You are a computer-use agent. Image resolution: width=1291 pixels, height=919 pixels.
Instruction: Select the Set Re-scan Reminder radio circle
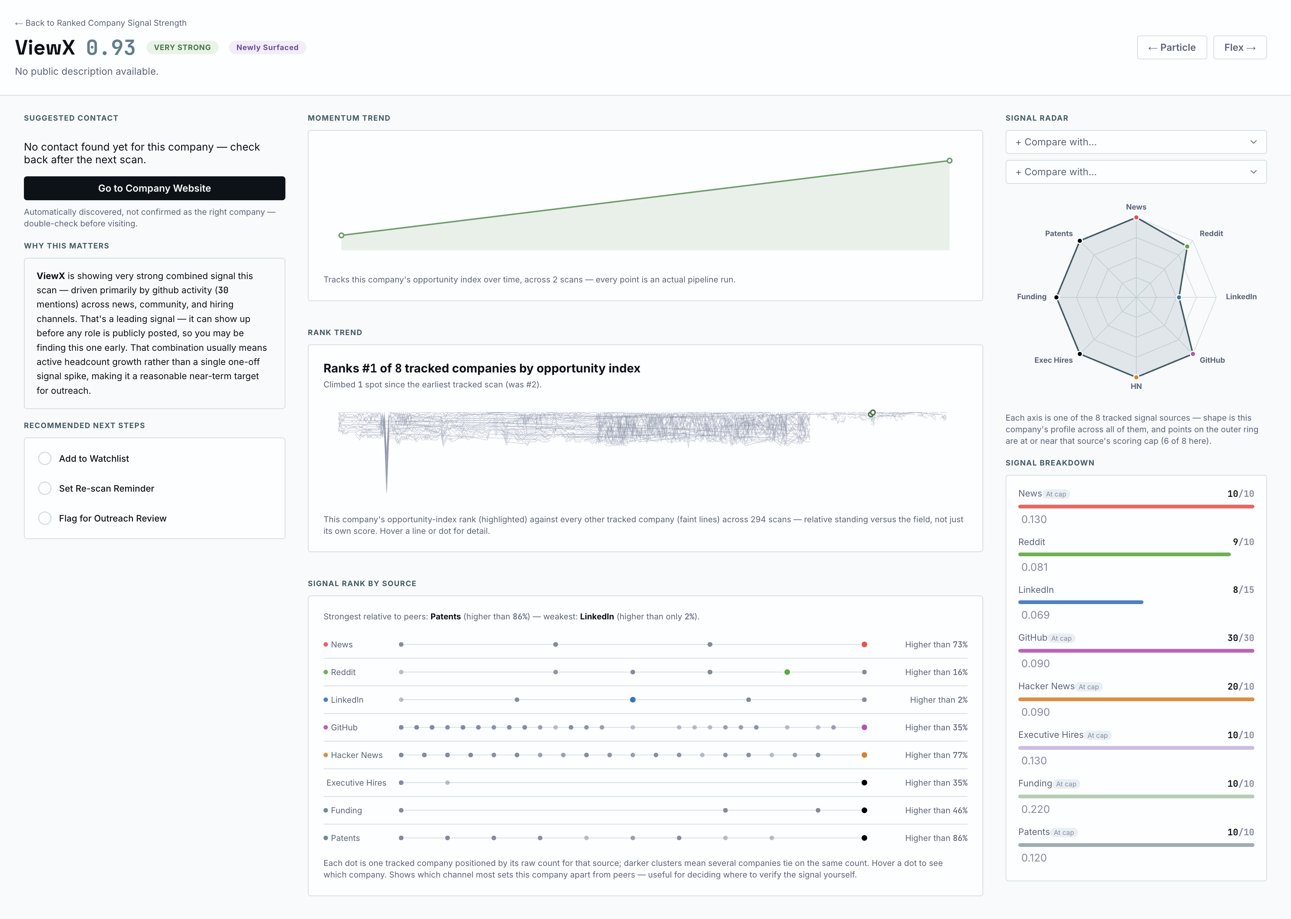point(45,488)
